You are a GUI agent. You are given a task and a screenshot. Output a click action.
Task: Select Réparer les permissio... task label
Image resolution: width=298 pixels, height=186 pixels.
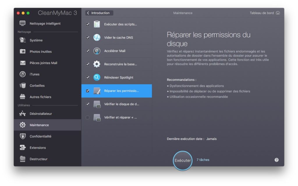click(x=121, y=91)
